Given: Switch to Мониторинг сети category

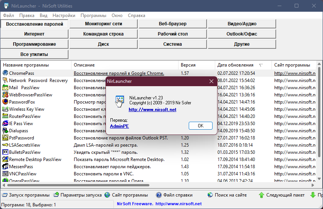Looking at the screenshot, I should click(x=103, y=24).
